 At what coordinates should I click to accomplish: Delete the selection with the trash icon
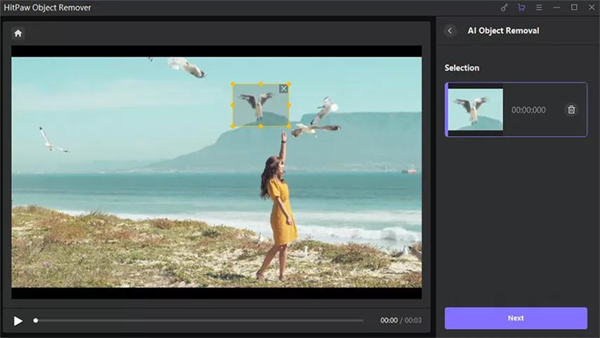[571, 110]
